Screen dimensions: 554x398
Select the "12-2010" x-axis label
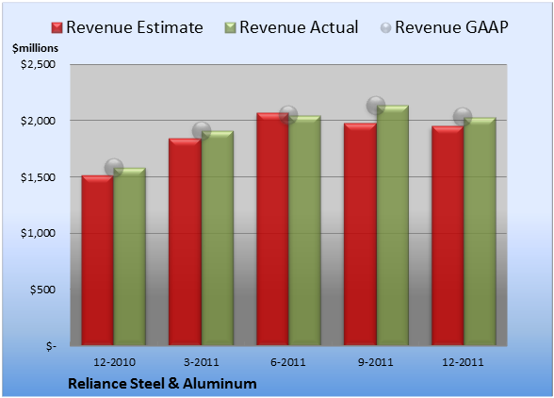(114, 362)
